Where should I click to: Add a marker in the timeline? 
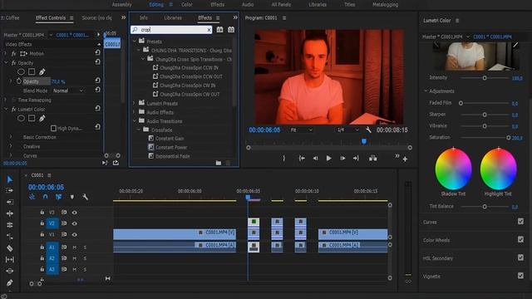(x=72, y=197)
